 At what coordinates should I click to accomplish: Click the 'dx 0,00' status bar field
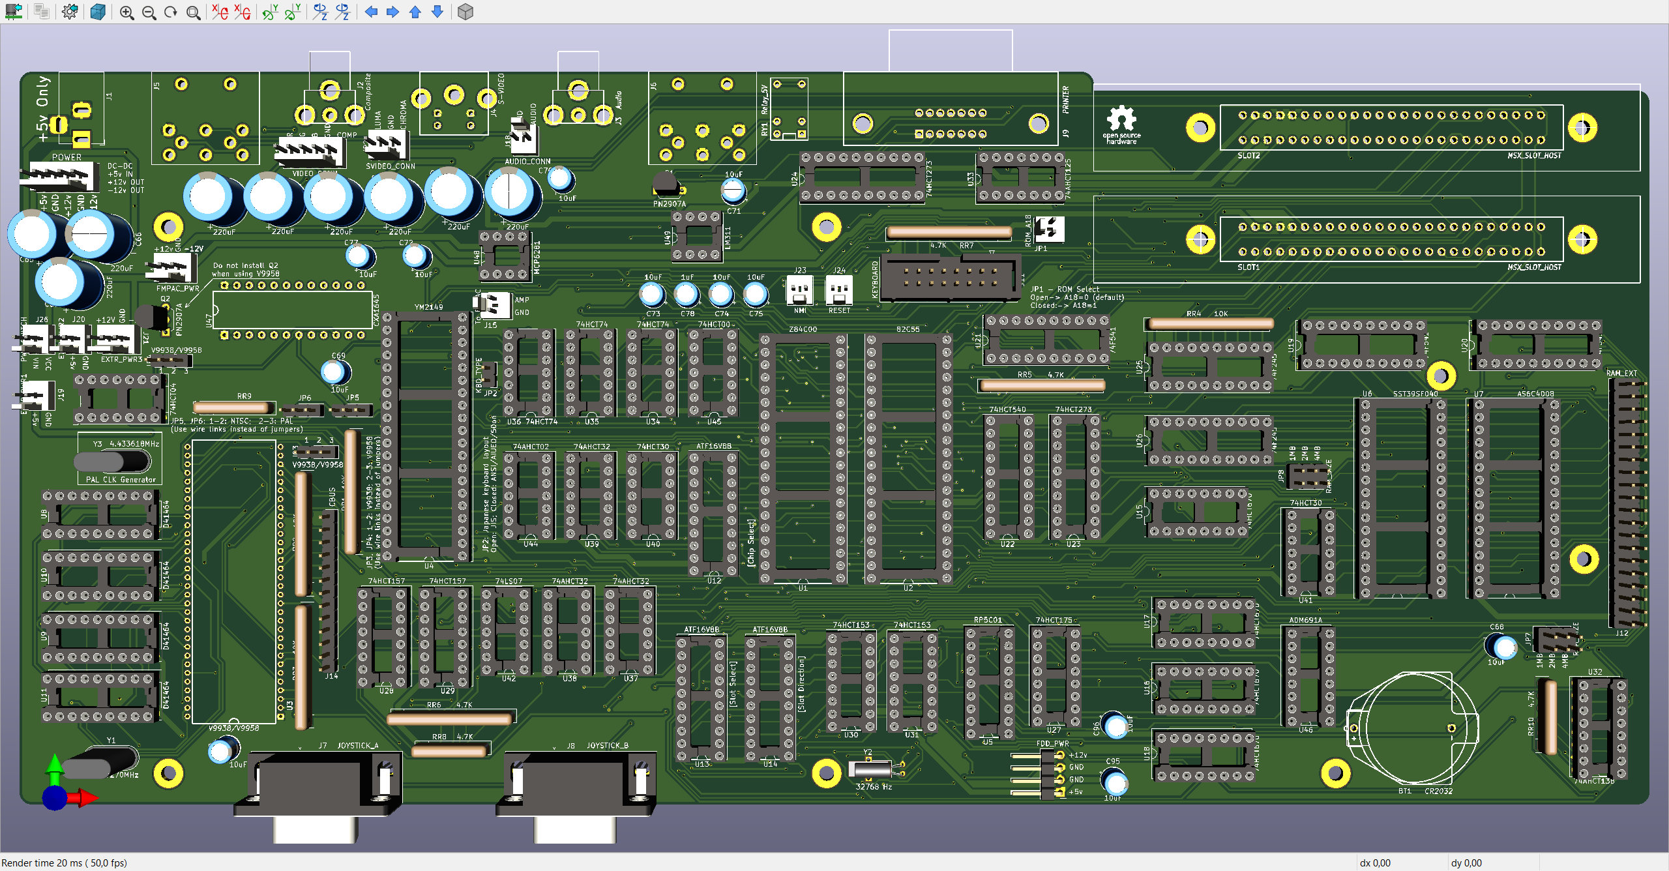(x=1375, y=863)
